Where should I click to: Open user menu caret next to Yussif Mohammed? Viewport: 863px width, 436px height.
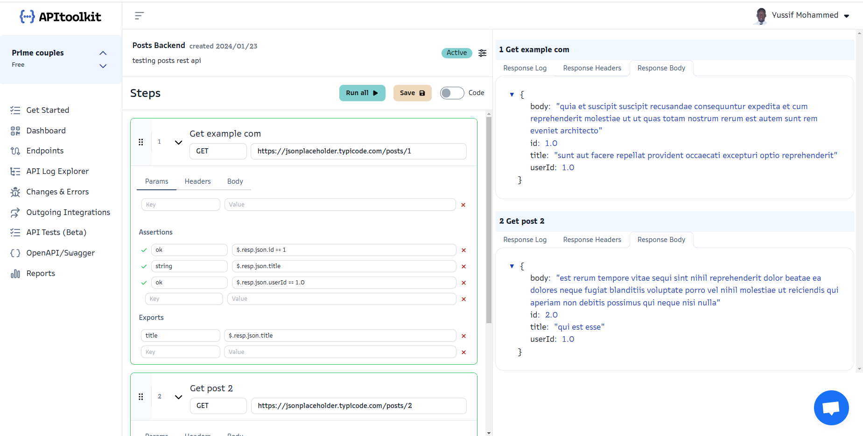(847, 16)
